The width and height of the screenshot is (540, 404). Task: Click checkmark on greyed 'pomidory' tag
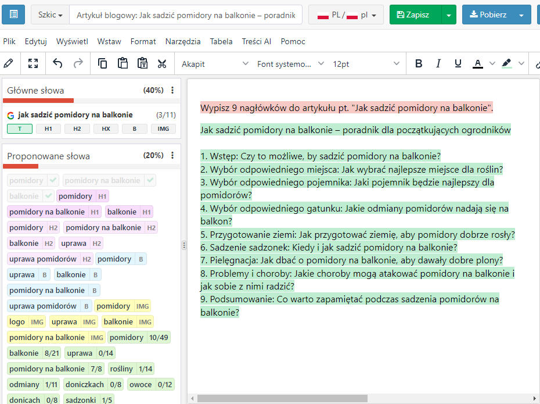(53, 180)
